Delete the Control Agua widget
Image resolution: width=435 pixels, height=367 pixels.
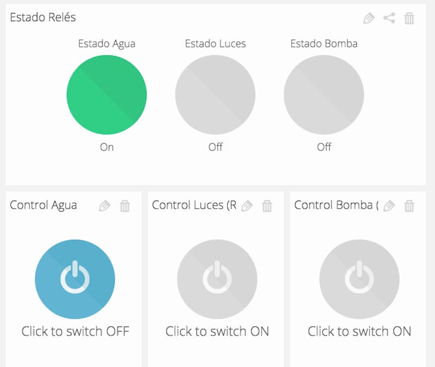point(125,206)
